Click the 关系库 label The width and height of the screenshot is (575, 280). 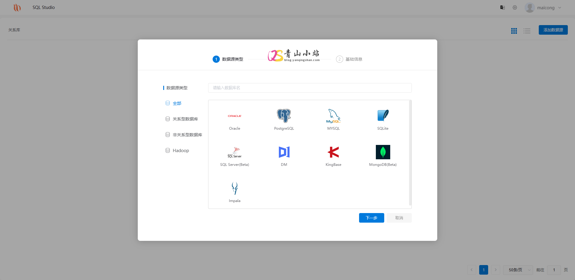[14, 30]
